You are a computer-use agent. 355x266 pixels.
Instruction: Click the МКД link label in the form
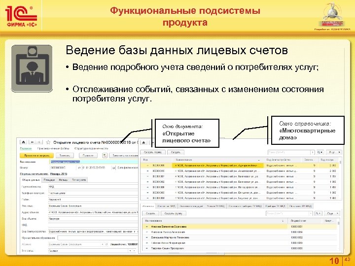point(25,225)
